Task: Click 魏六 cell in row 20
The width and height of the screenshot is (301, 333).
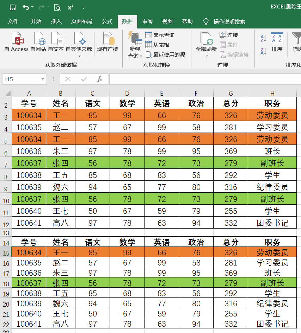Action: tap(61, 303)
